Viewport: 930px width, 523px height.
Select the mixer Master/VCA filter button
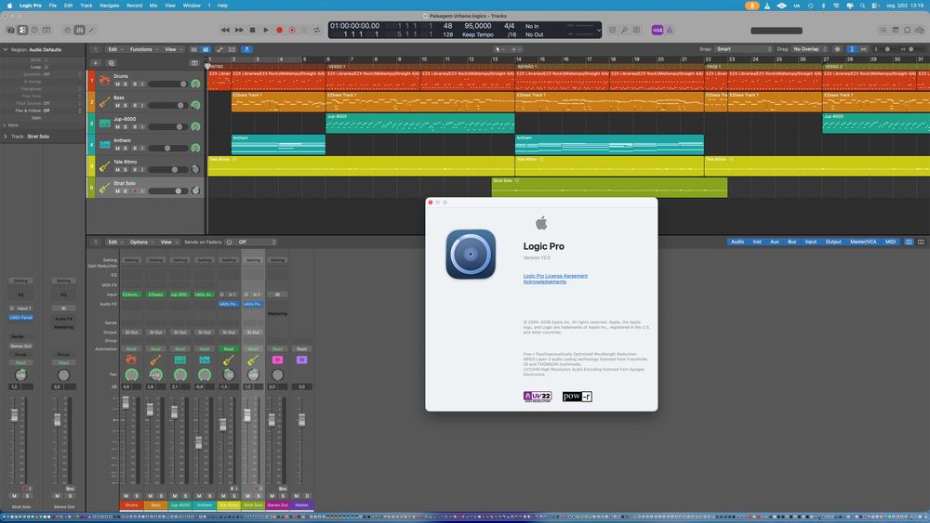click(x=863, y=242)
